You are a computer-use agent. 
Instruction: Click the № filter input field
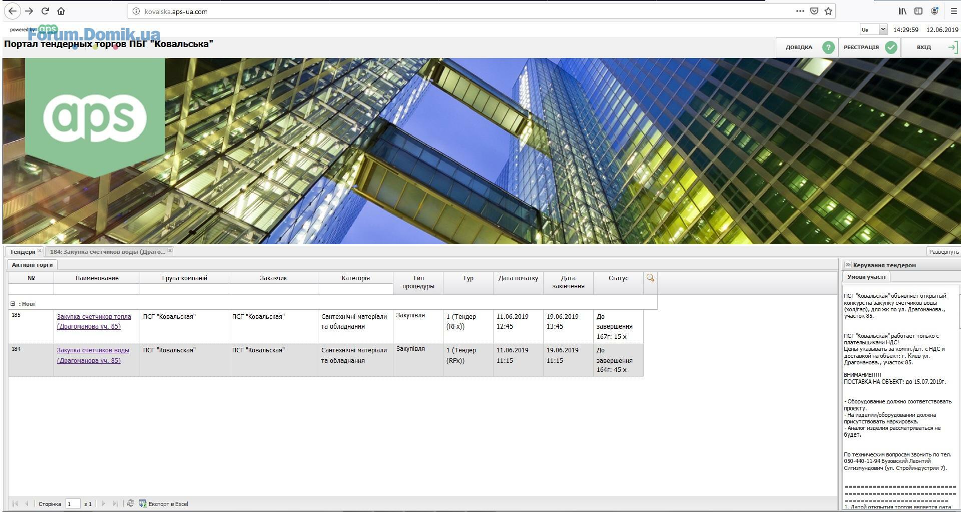pos(31,289)
